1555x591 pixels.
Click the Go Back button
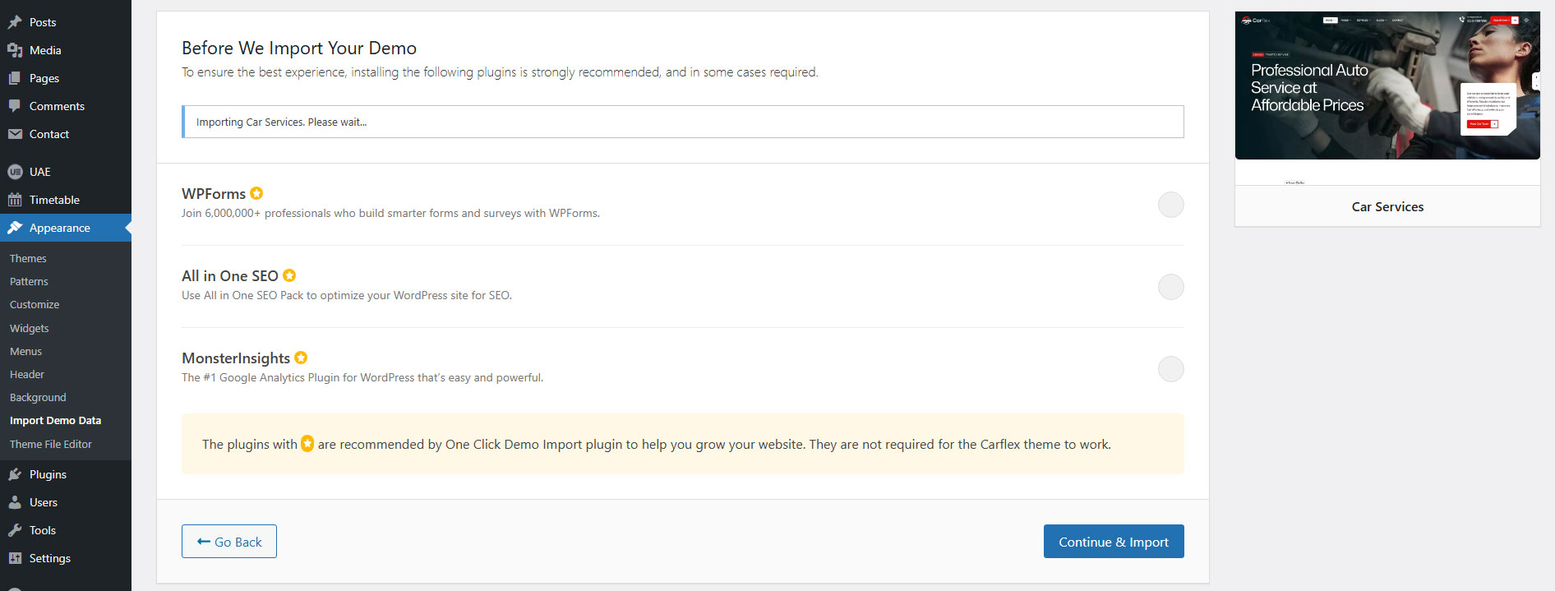[x=229, y=542]
